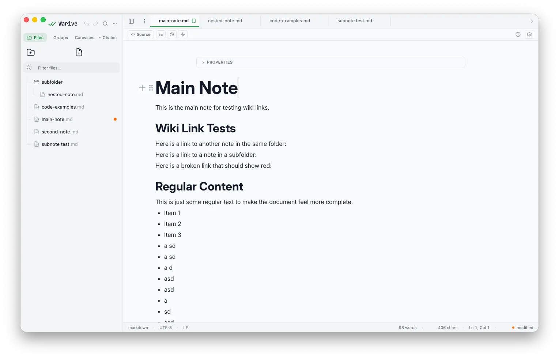The width and height of the screenshot is (559, 359).
Task: Open the info circle icon
Action: coord(518,34)
